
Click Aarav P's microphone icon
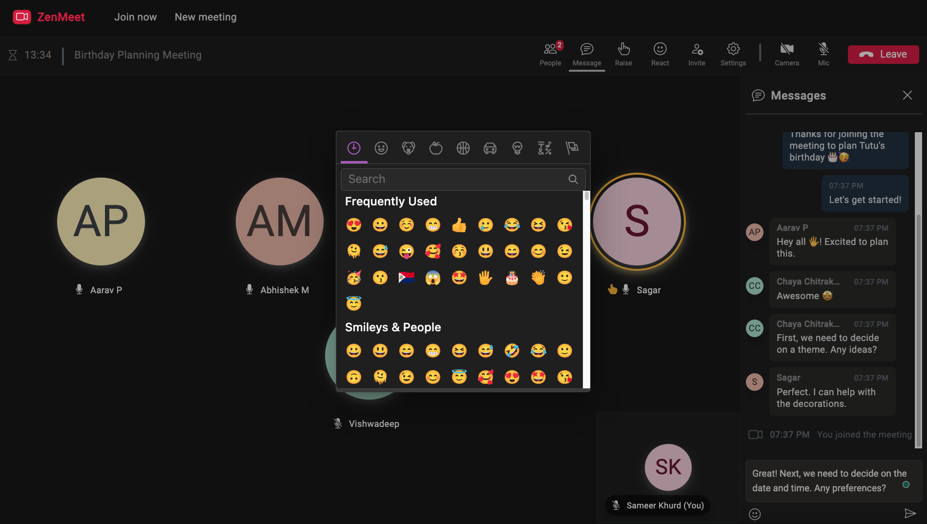coord(79,289)
